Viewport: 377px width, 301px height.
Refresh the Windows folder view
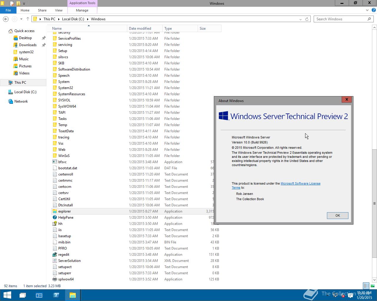point(307,19)
